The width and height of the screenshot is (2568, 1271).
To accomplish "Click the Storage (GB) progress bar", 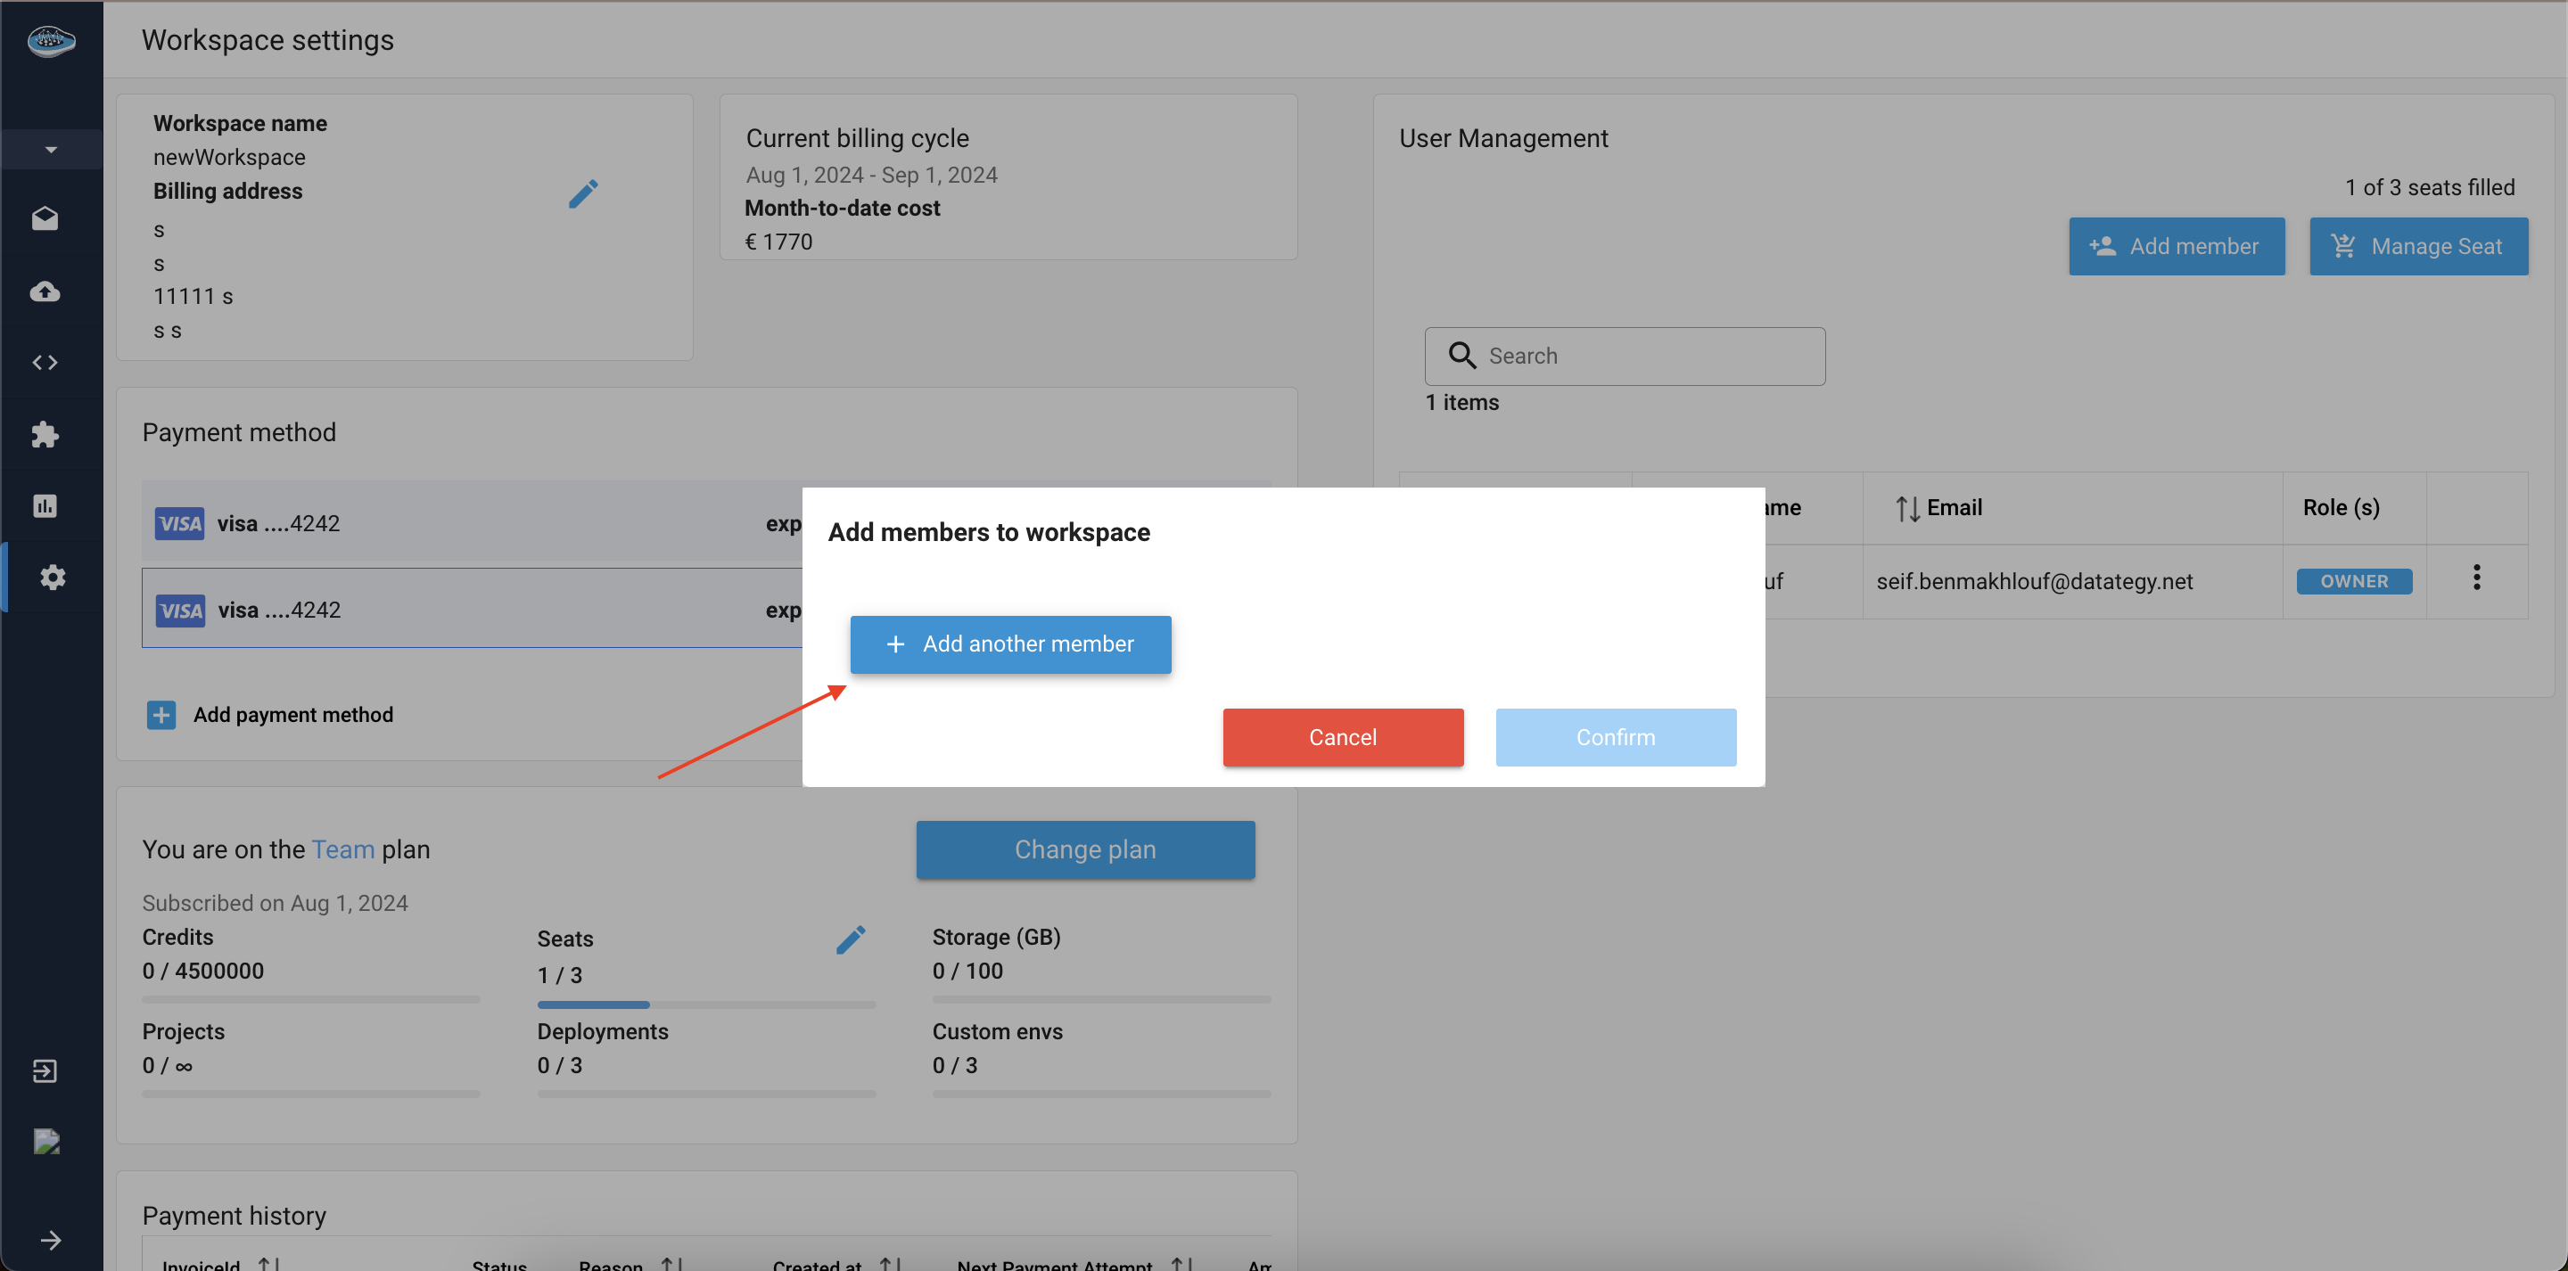I will point(1101,999).
